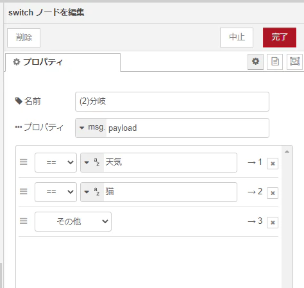This screenshot has height=288, width=304.
Task: Remove the 天気 rule with x button
Action: (273, 164)
